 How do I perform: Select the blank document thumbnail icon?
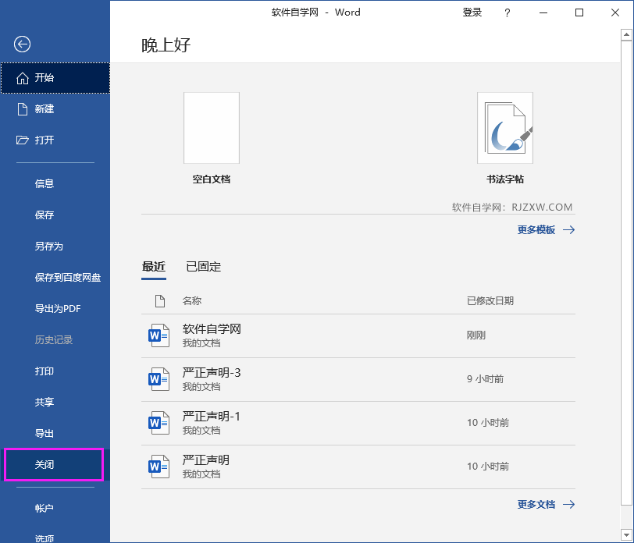[x=211, y=128]
